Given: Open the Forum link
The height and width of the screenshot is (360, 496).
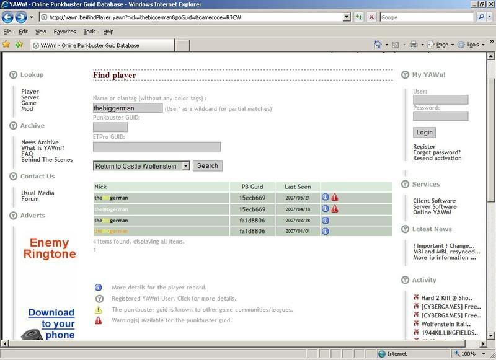Looking at the screenshot, I should point(30,199).
